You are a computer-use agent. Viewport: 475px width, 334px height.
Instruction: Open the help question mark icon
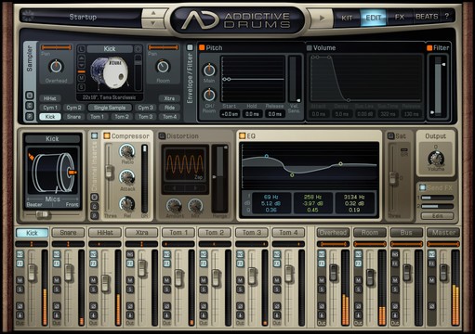click(x=446, y=17)
